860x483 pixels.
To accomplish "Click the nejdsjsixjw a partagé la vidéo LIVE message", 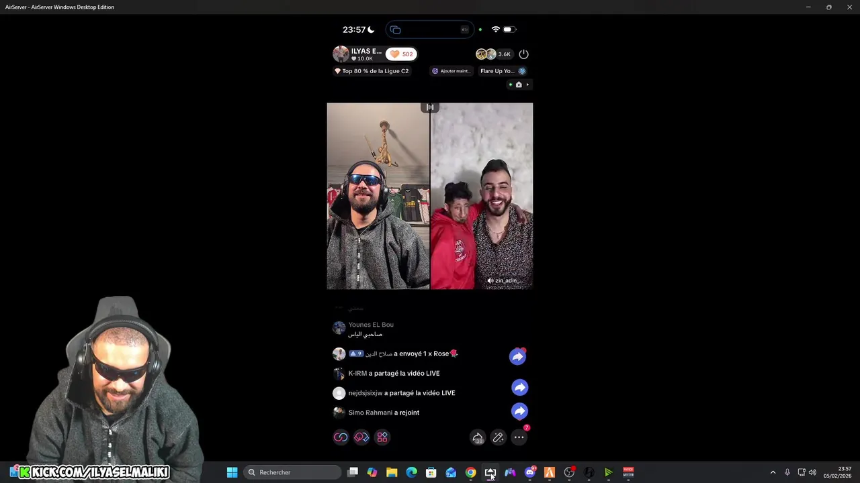I will (402, 392).
